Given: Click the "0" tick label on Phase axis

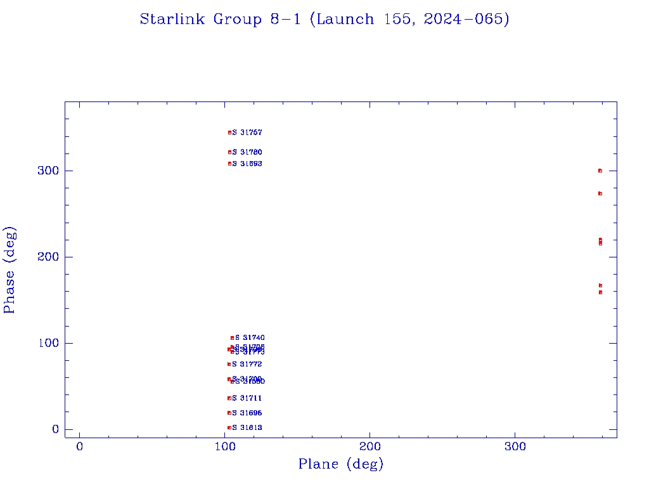Looking at the screenshot, I should pos(56,429).
